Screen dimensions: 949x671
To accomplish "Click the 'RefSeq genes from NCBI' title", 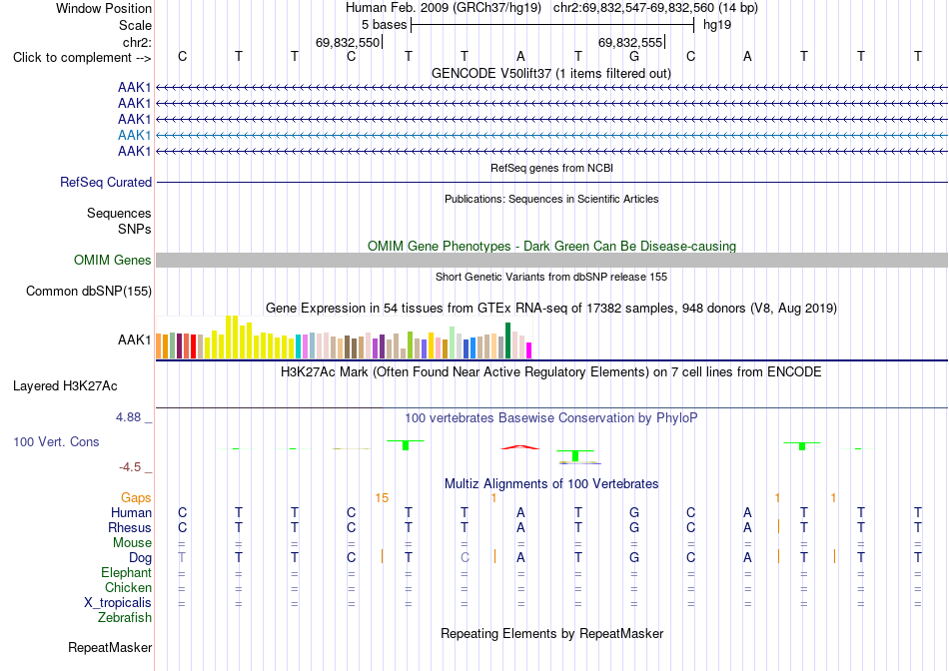I will tap(552, 168).
